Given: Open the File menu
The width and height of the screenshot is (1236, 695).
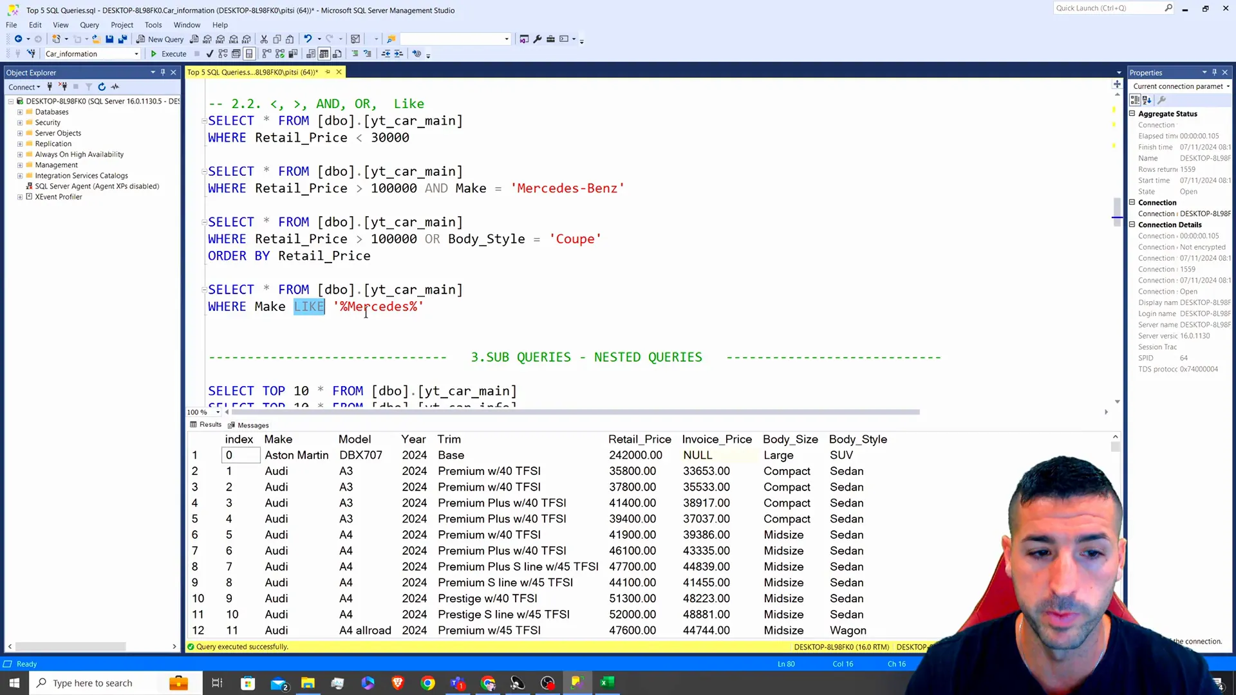Looking at the screenshot, I should pyautogui.click(x=12, y=25).
